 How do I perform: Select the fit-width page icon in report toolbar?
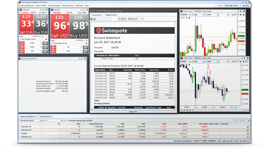click(125, 19)
